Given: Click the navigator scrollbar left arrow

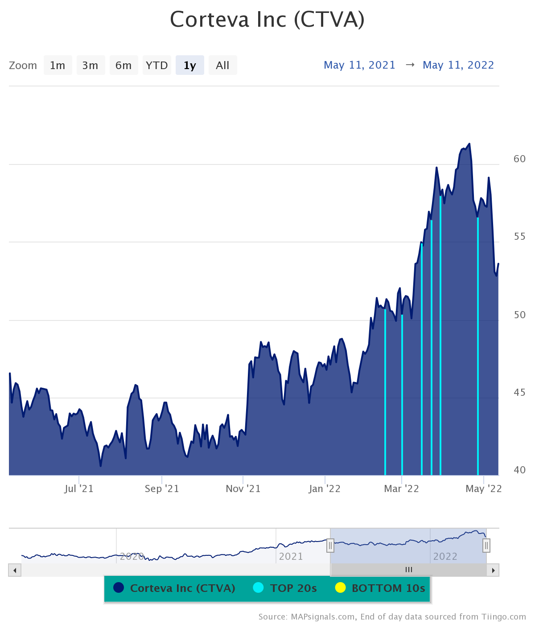Looking at the screenshot, I should click(x=15, y=570).
